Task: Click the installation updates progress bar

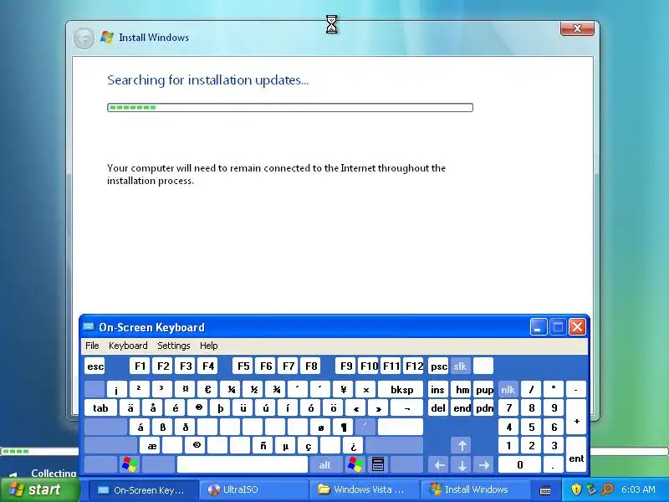Action: [290, 107]
